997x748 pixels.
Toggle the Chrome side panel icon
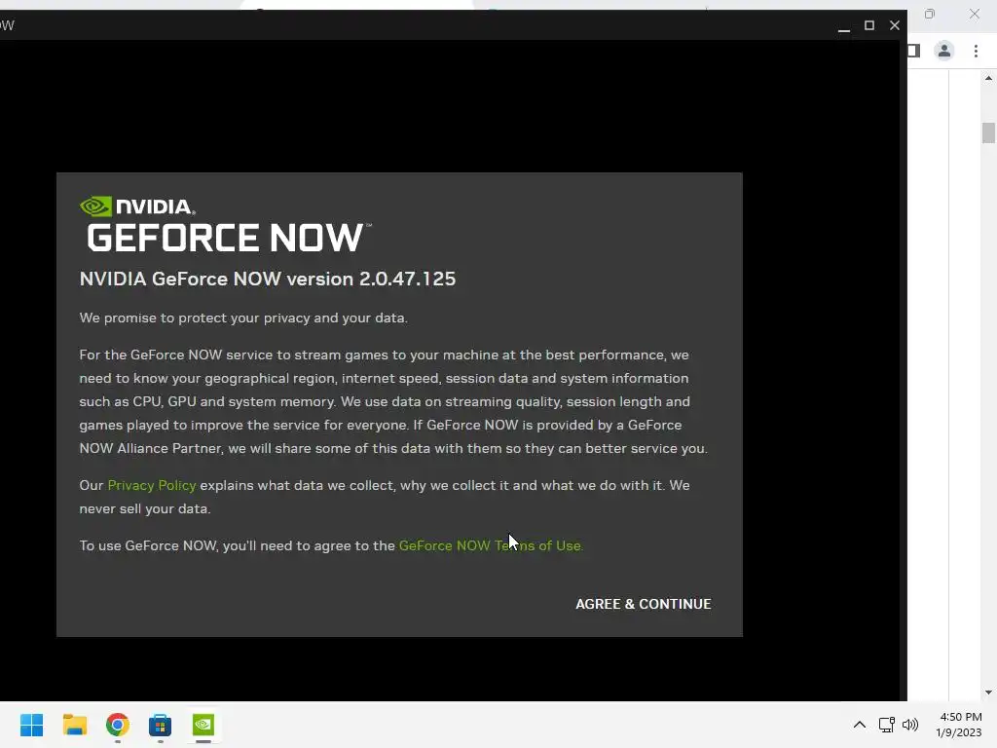coord(914,51)
